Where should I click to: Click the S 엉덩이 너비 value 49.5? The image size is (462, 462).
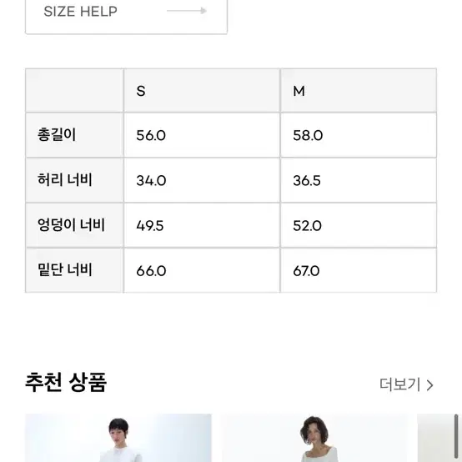[149, 226]
